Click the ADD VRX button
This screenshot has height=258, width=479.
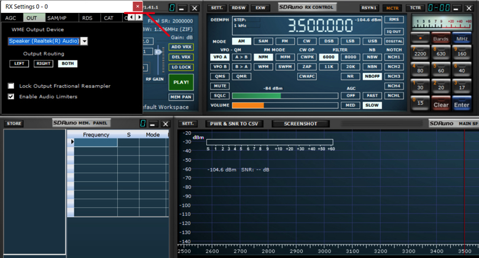click(x=181, y=47)
